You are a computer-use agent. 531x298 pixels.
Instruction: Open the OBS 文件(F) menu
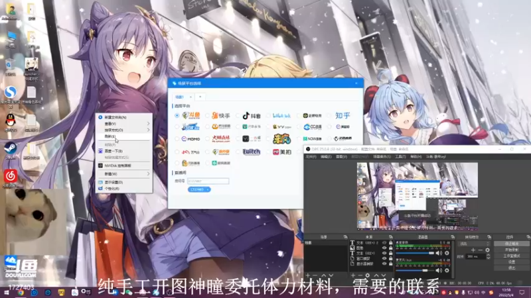311,157
